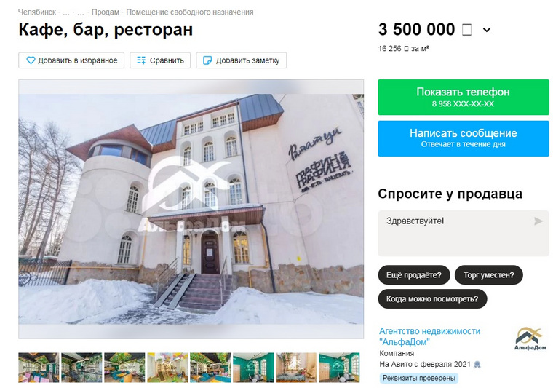Open the first interior photo thumbnail
The width and height of the screenshot is (553, 388).
pos(39,367)
